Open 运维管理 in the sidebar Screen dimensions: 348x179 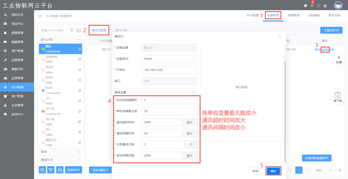(17, 60)
